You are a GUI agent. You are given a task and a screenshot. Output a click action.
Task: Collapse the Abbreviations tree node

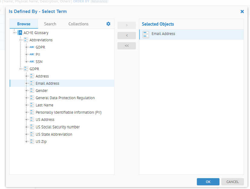(x=21, y=40)
